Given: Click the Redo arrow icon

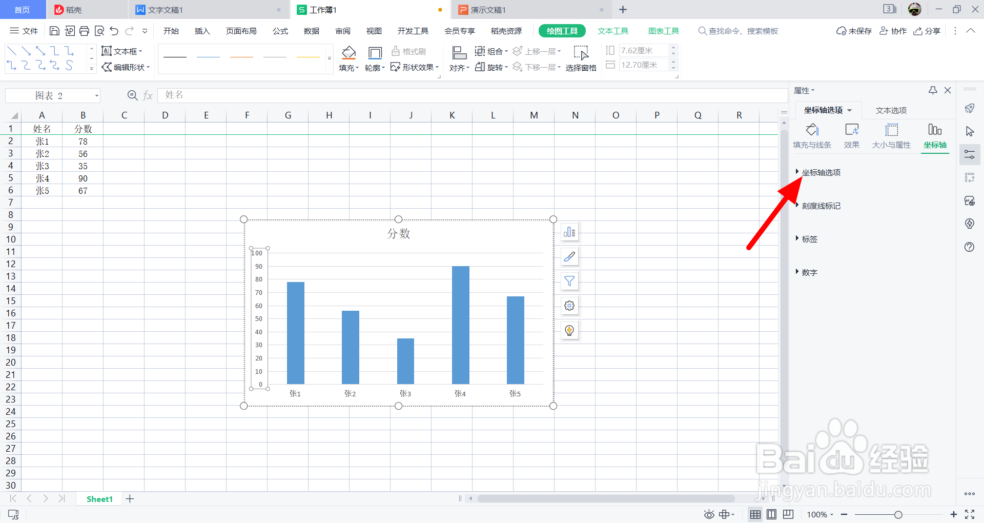Looking at the screenshot, I should pos(130,31).
